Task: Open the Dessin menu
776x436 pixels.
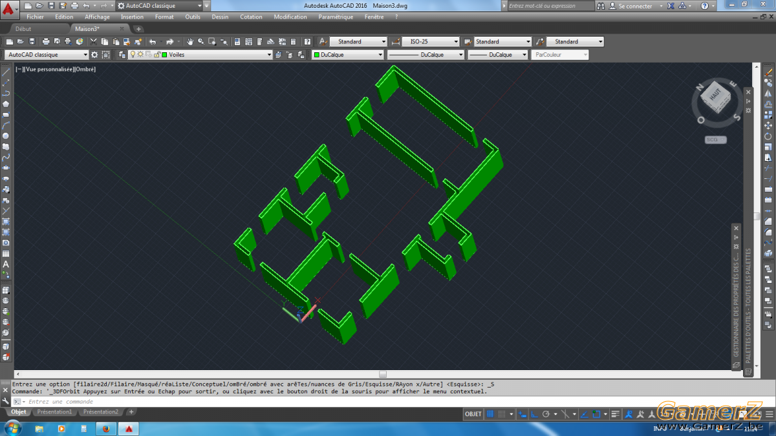Action: (220, 17)
